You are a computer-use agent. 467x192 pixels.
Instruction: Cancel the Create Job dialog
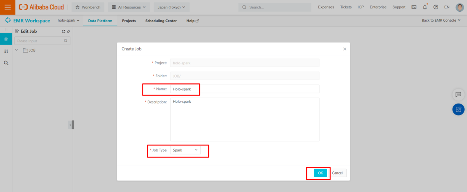click(x=337, y=173)
